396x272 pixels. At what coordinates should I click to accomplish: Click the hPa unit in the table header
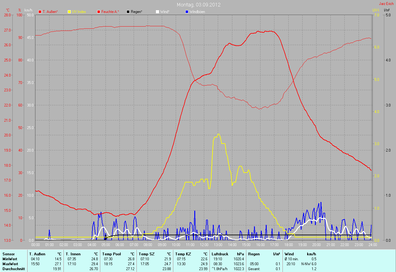pos(240,254)
